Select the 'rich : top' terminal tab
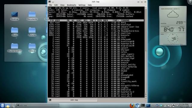Viewport: 192px width, 108px height. 73,100
